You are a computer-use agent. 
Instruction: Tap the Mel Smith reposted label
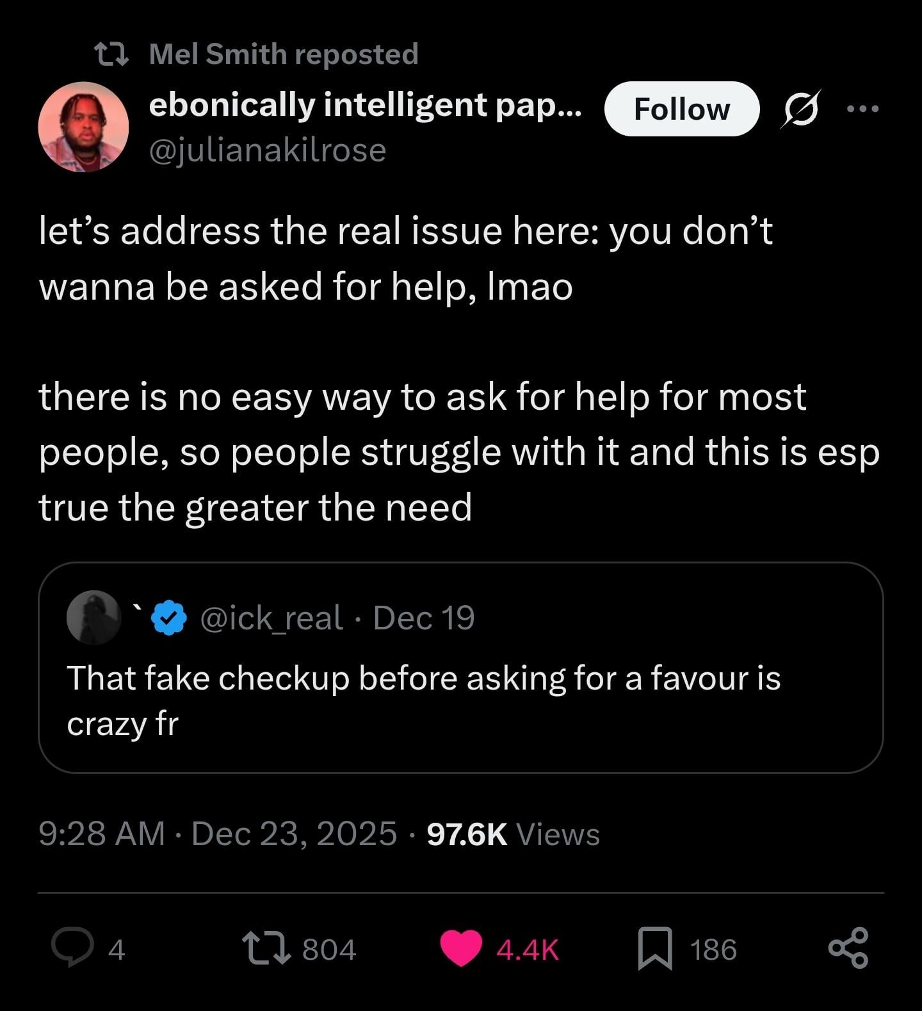click(283, 54)
